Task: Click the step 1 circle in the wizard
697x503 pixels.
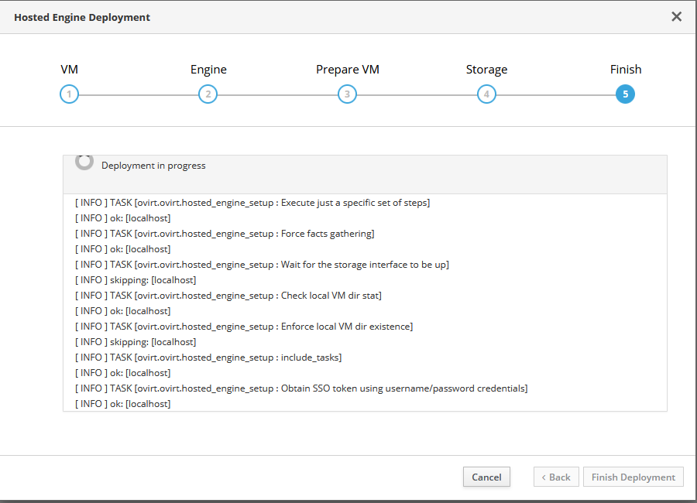Action: pyautogui.click(x=69, y=95)
